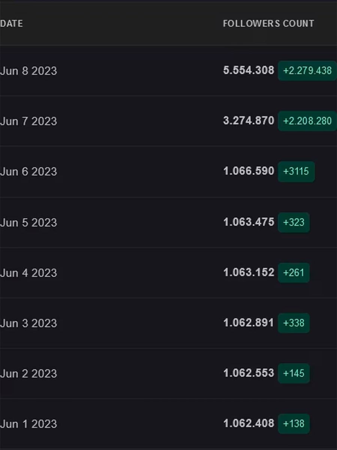Click the +3115 green badge

pyautogui.click(x=296, y=171)
